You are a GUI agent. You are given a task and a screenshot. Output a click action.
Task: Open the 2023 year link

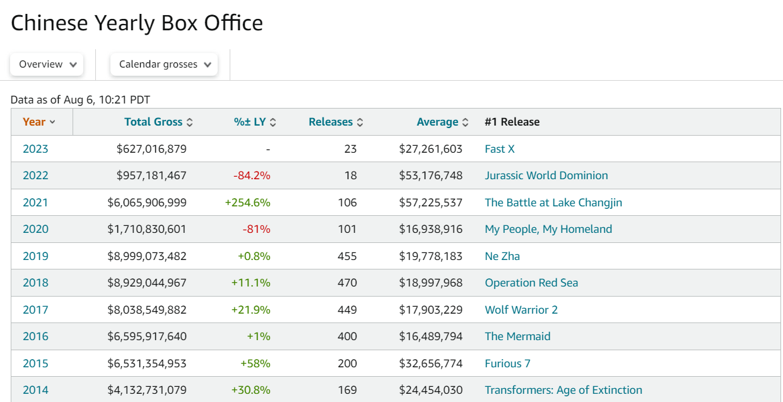[35, 149]
